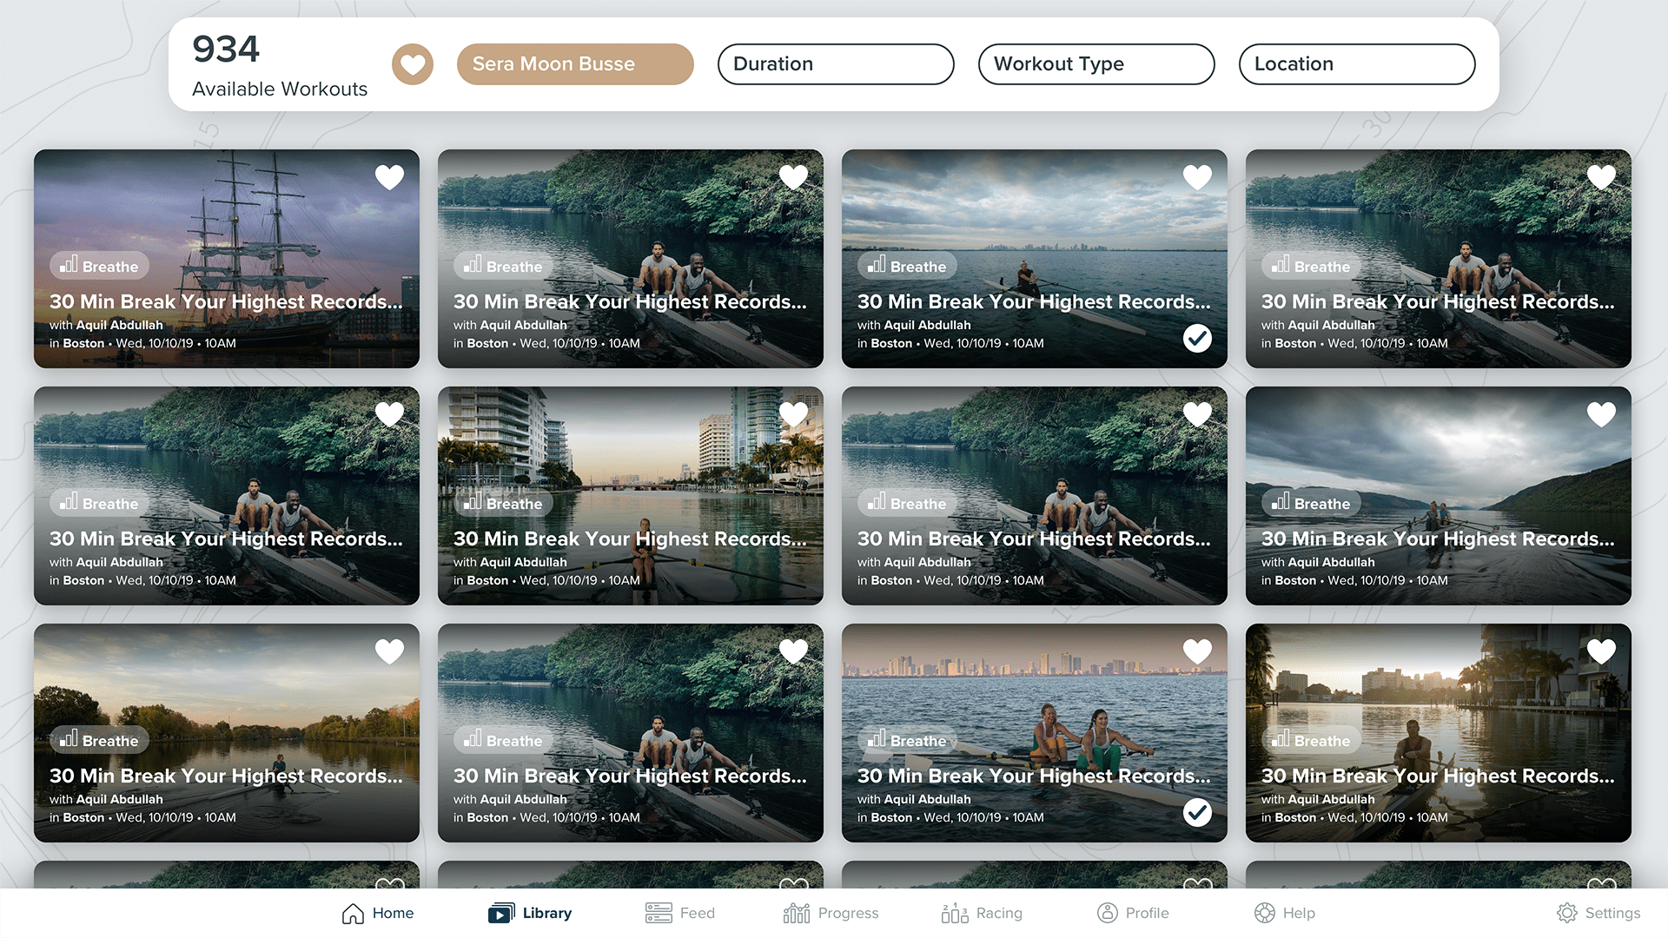Click Breathe badge on the high-rise condos card

(x=503, y=503)
